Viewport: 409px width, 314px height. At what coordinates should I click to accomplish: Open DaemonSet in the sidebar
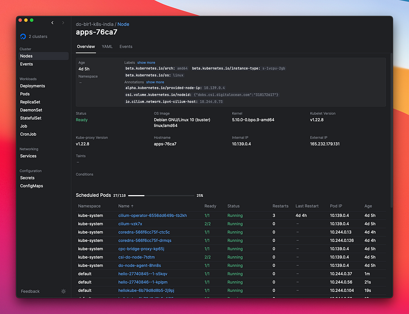pyautogui.click(x=31, y=110)
